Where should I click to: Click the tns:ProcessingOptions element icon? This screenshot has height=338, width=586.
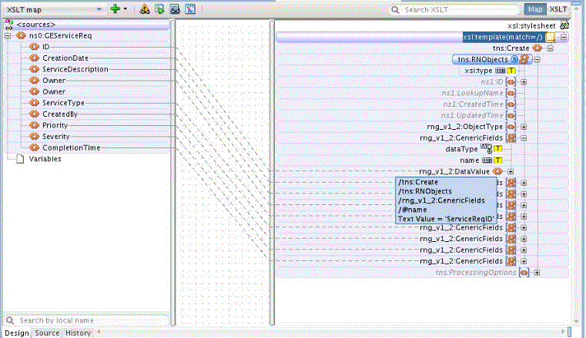pyautogui.click(x=524, y=273)
